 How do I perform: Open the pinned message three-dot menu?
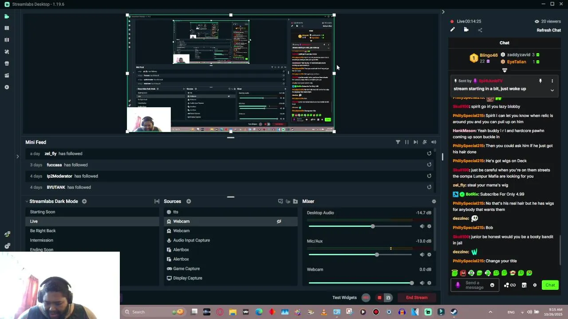[x=552, y=81]
